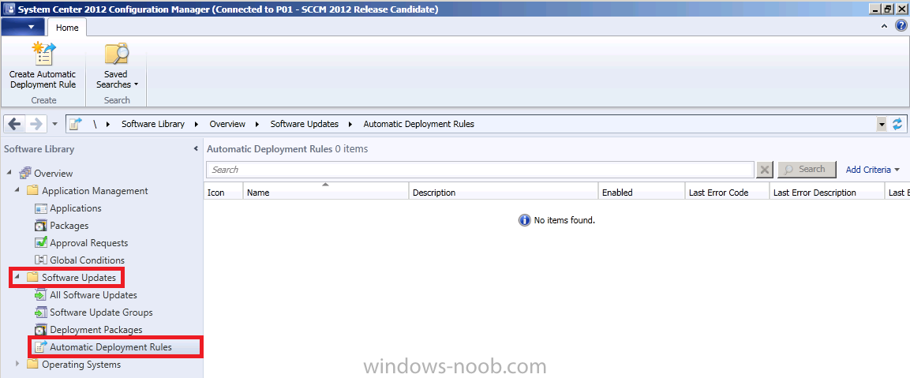Viewport: 910px width, 378px height.
Task: Open Saved Searches folder icon
Action: click(x=117, y=54)
